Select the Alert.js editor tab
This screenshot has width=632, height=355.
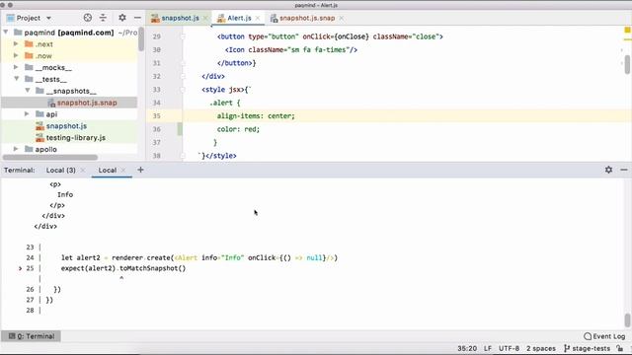(239, 18)
